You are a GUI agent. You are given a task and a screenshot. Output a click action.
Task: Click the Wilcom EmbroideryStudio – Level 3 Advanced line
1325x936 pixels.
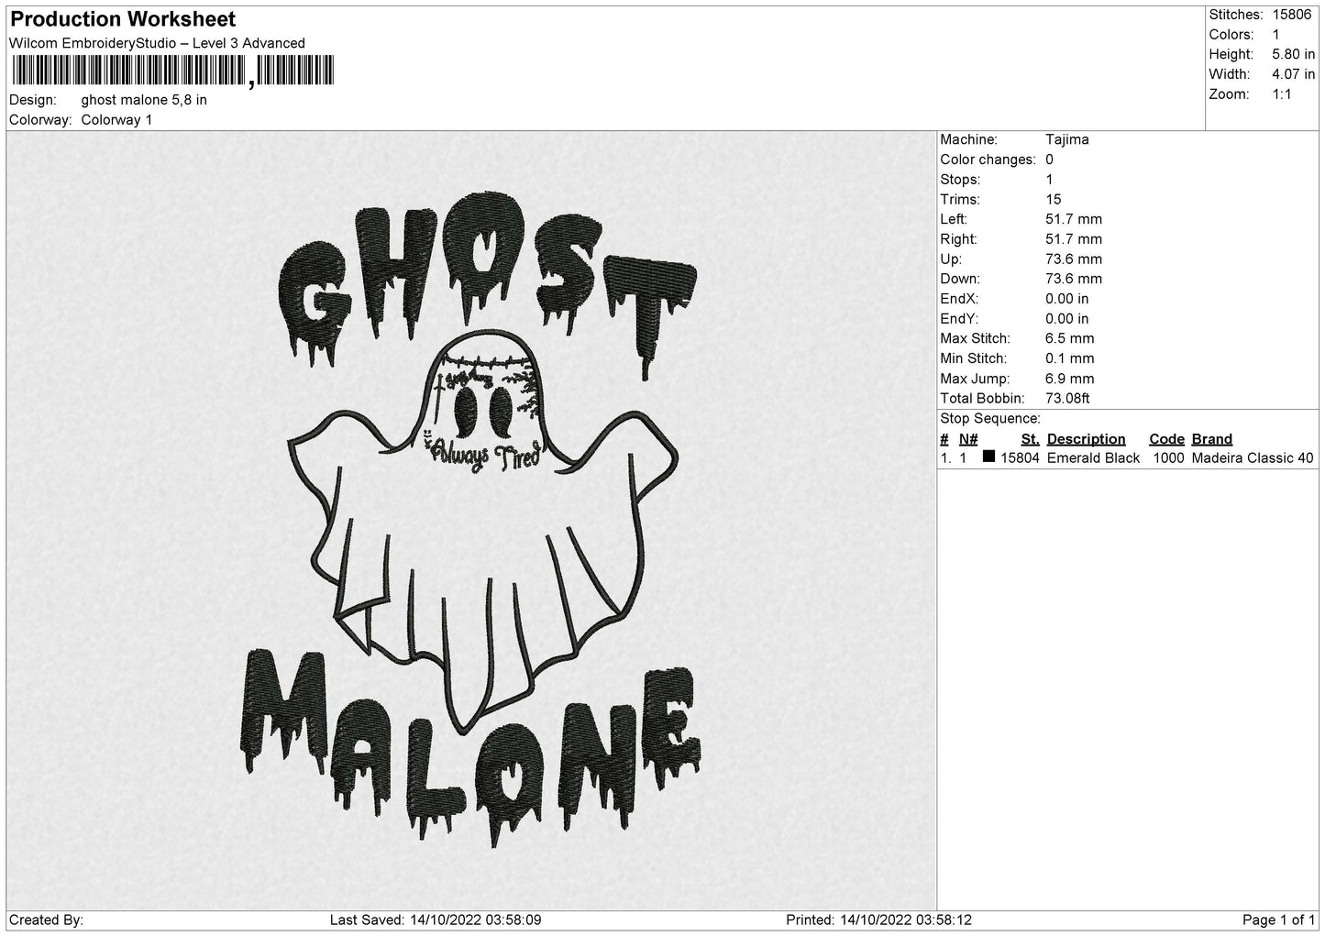[157, 43]
